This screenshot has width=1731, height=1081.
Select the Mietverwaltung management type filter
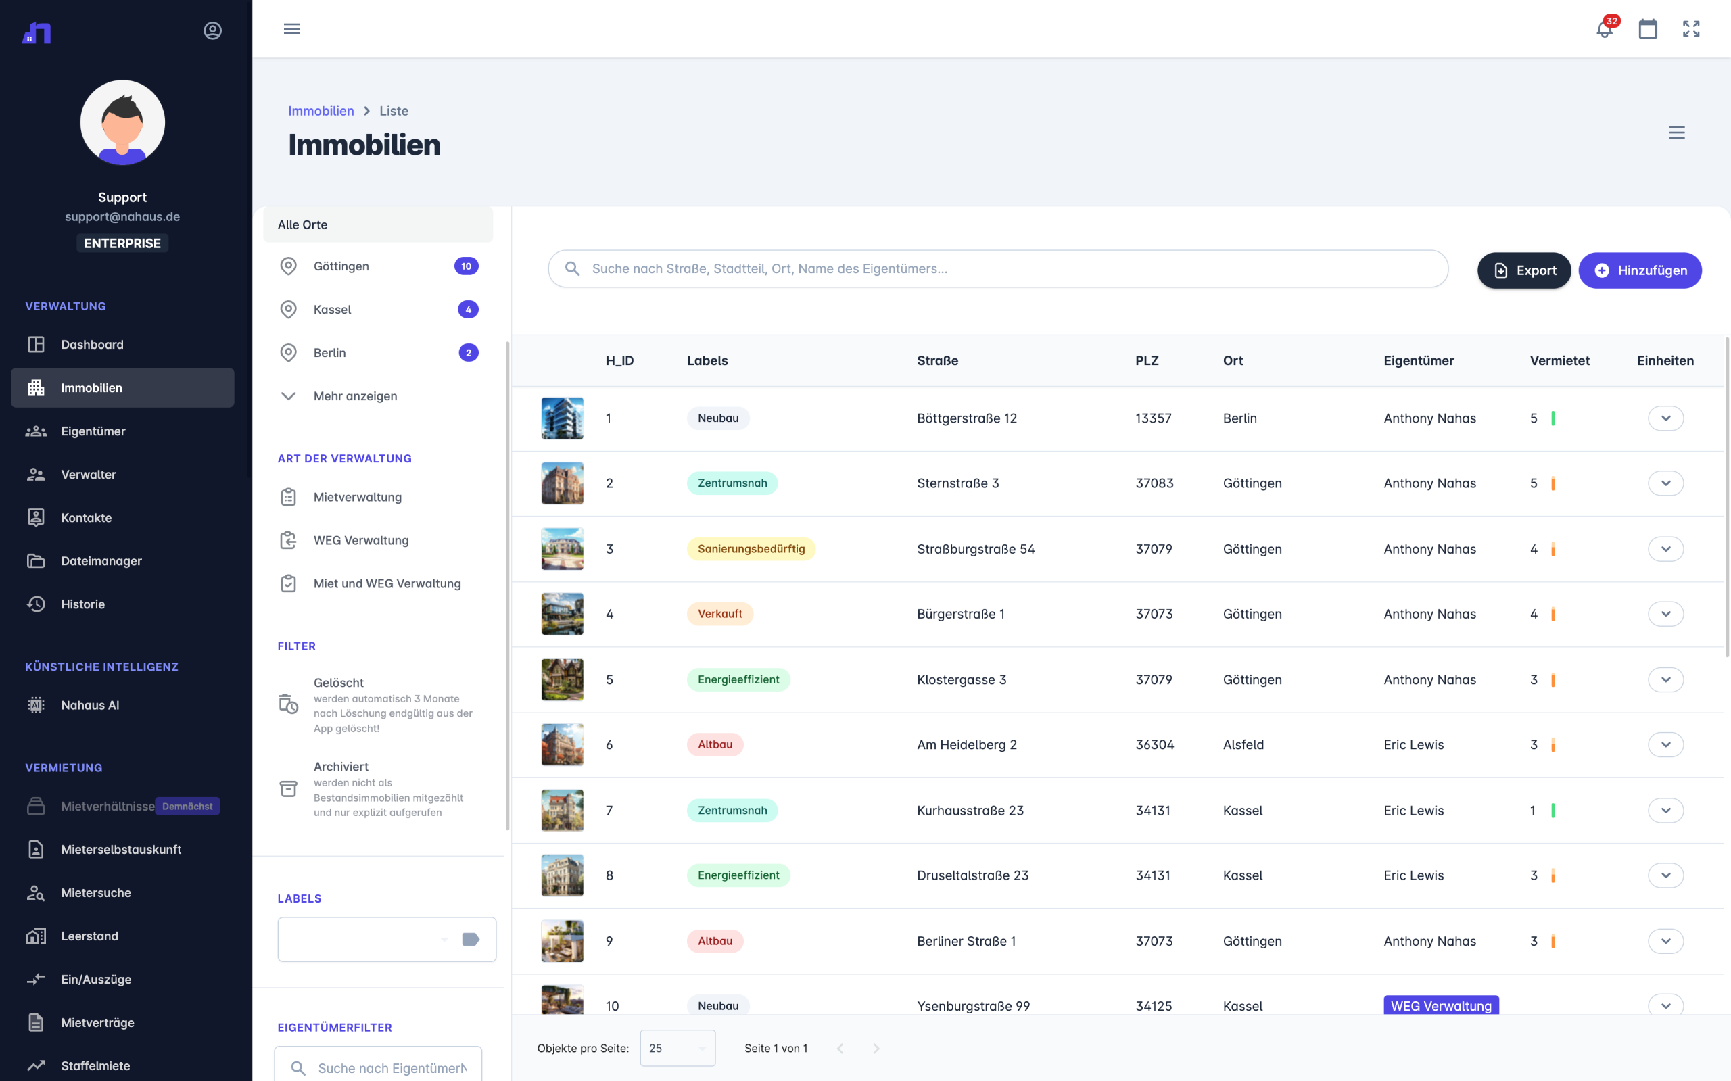(358, 497)
